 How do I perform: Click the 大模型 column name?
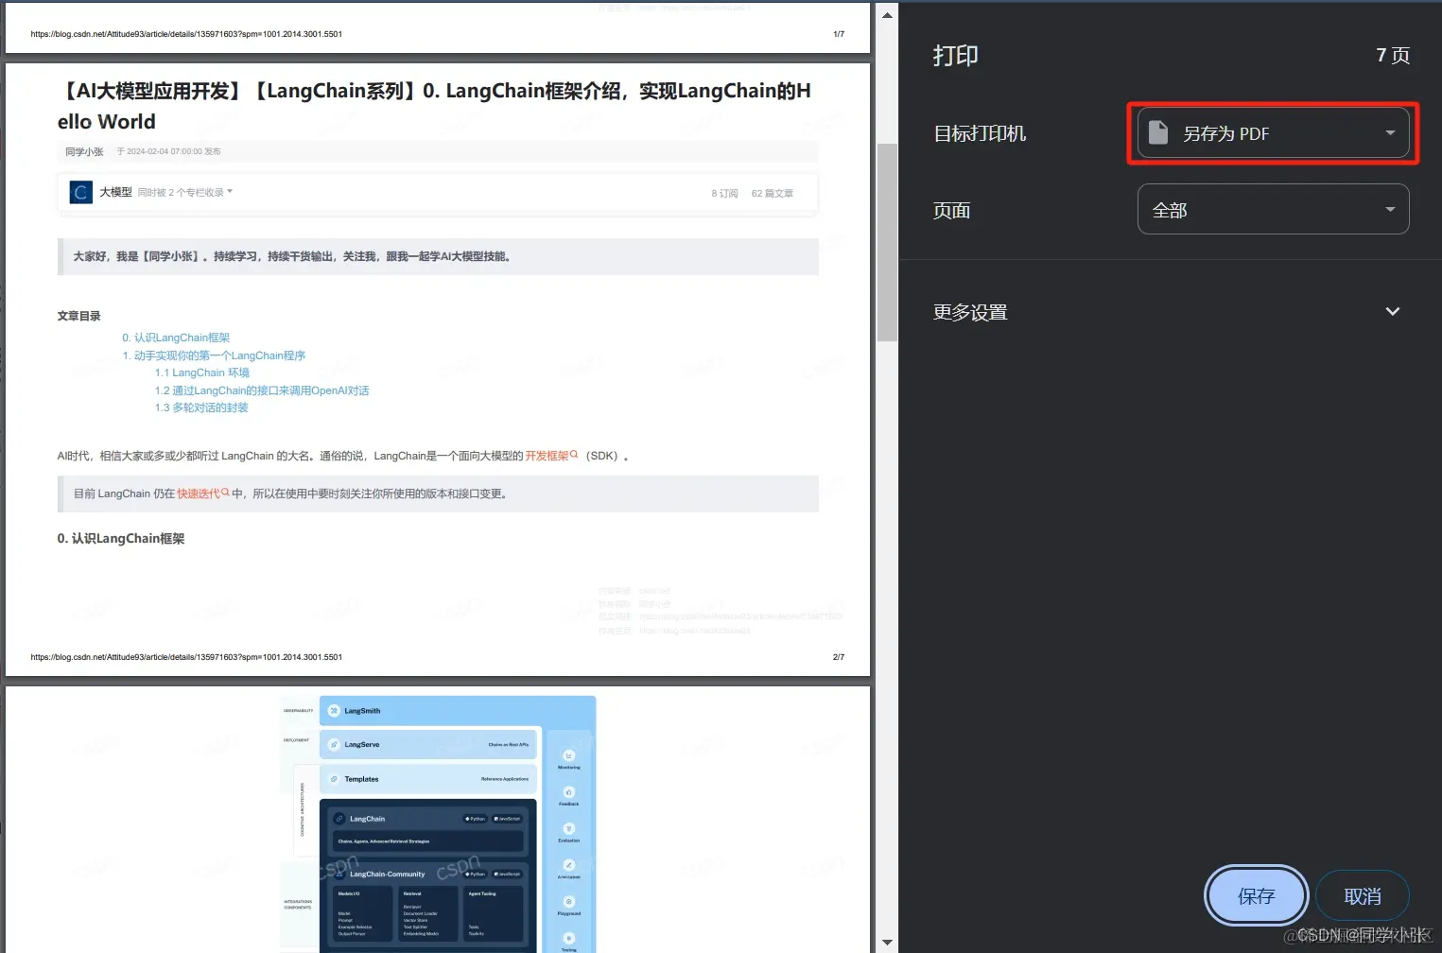tap(115, 192)
